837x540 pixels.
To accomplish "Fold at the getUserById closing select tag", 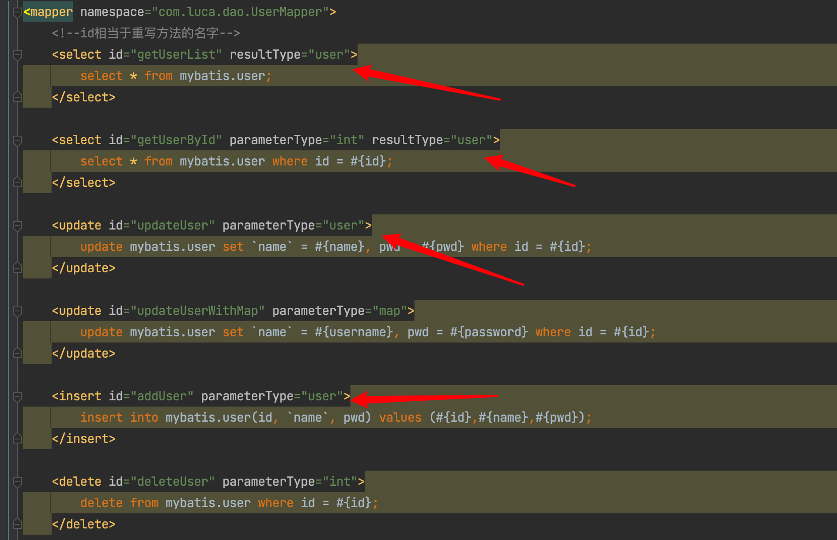I will tap(17, 181).
